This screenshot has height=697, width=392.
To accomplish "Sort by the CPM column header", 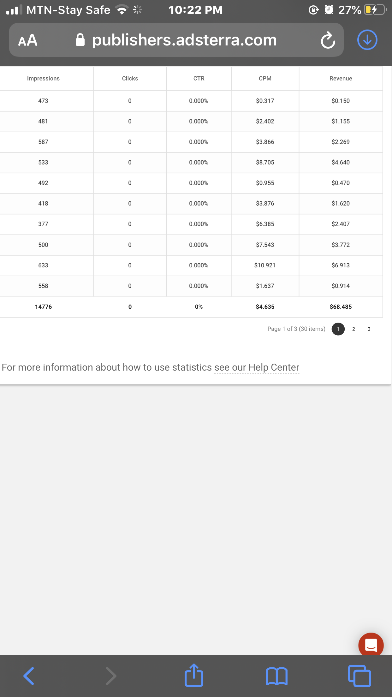I will pos(265,79).
